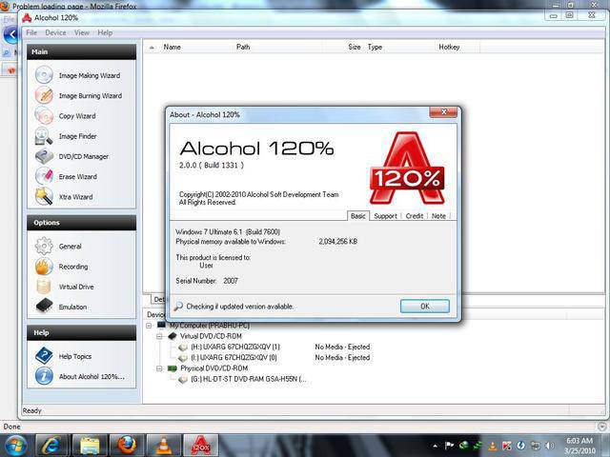Click the About Alcohol 120%... label
Screen dimensions: 610x457
coord(91,377)
